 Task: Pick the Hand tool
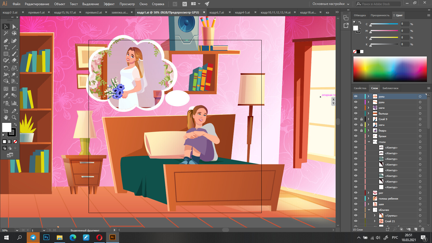(6, 118)
